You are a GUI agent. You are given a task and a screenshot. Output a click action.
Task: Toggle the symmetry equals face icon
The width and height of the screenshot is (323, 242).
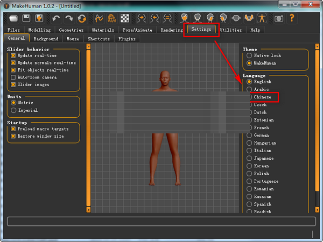pos(167,18)
